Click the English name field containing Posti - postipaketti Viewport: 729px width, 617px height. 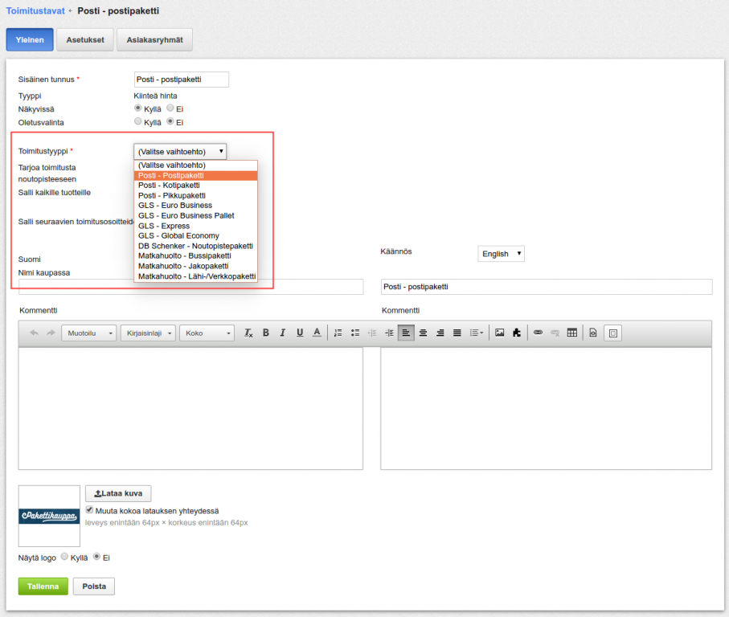[x=547, y=287]
